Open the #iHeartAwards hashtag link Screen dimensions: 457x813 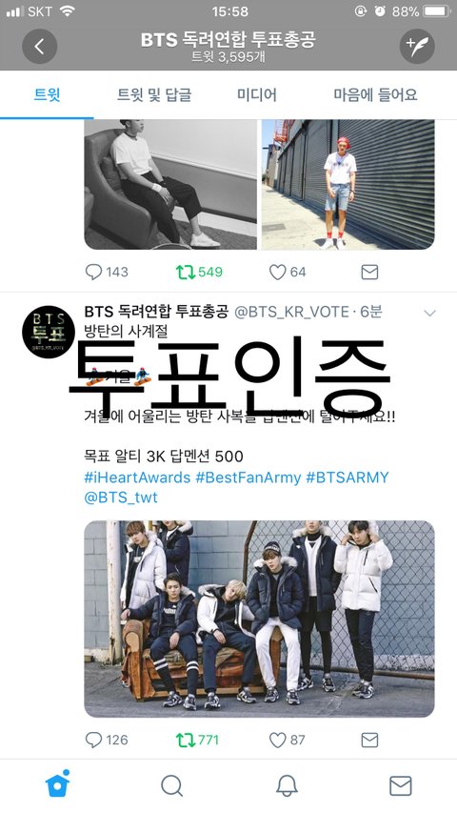[x=137, y=478]
